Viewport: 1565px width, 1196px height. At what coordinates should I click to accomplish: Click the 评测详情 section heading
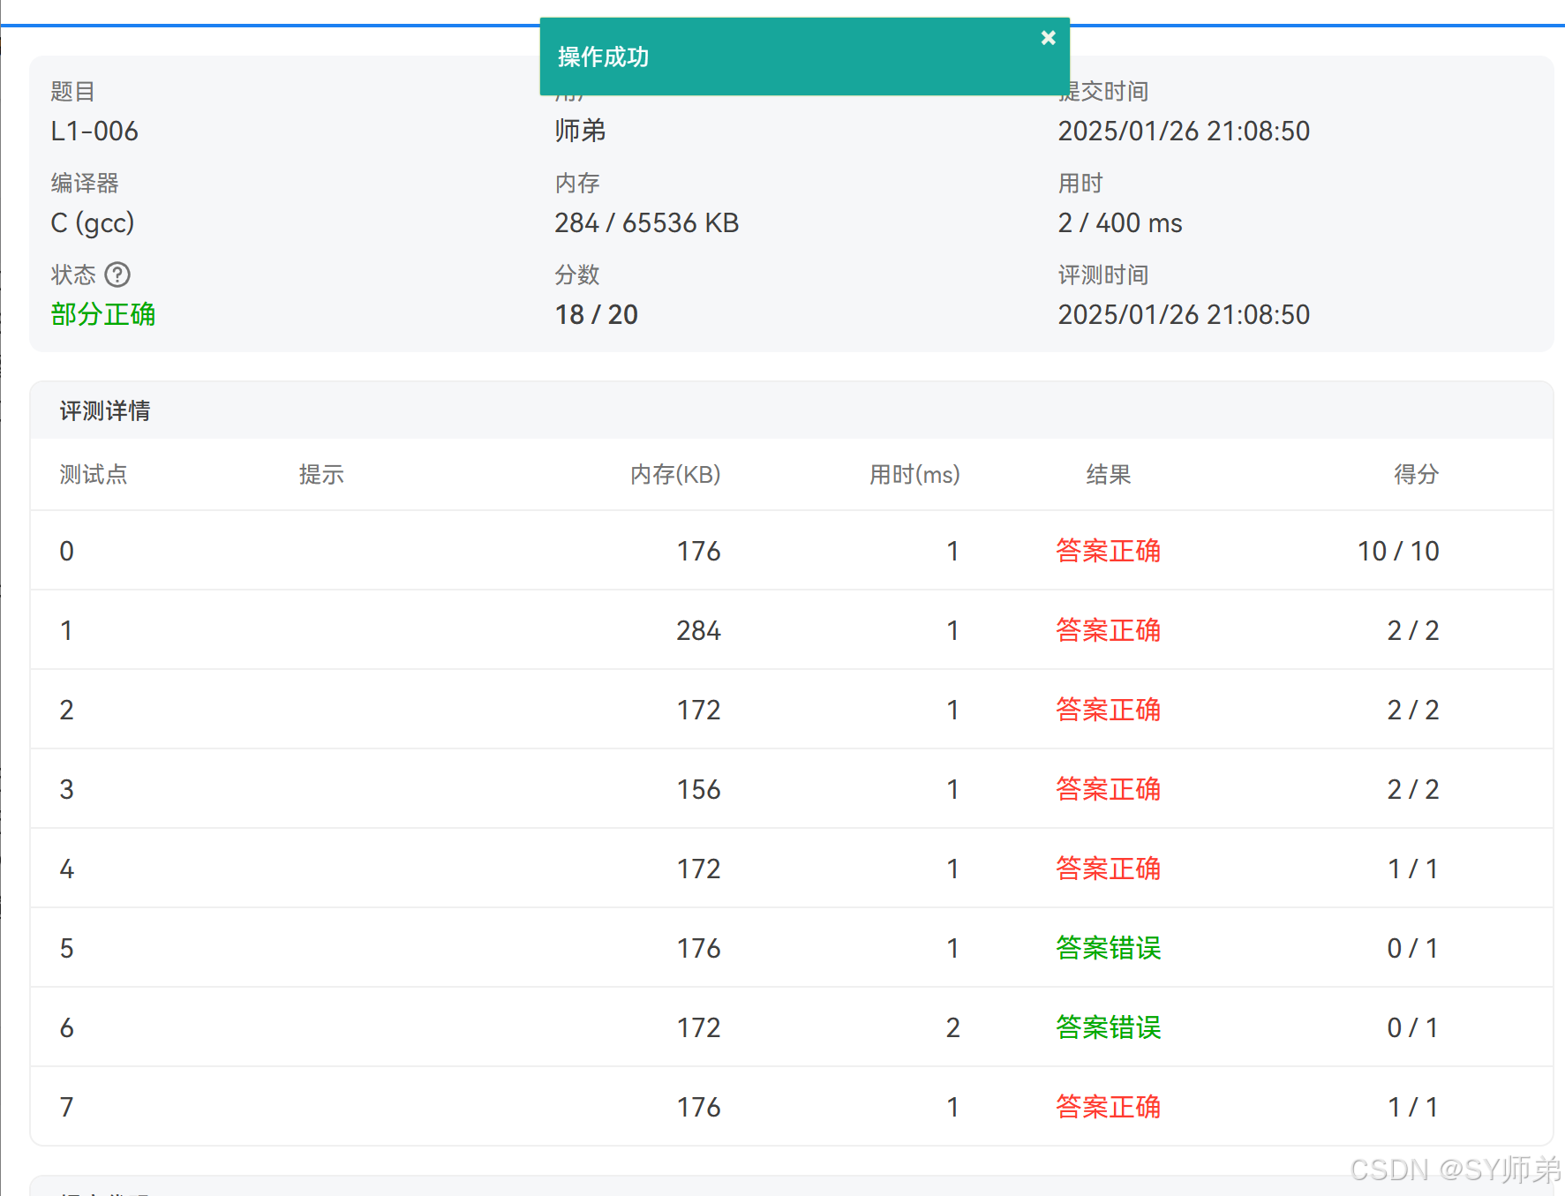click(105, 410)
